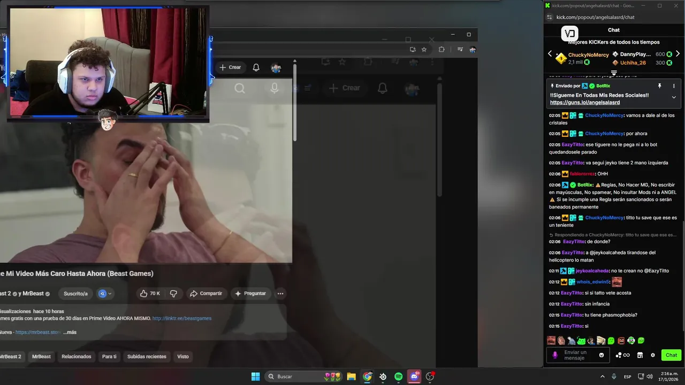Go to next leaderboard page
The height and width of the screenshot is (385, 685).
(x=678, y=54)
